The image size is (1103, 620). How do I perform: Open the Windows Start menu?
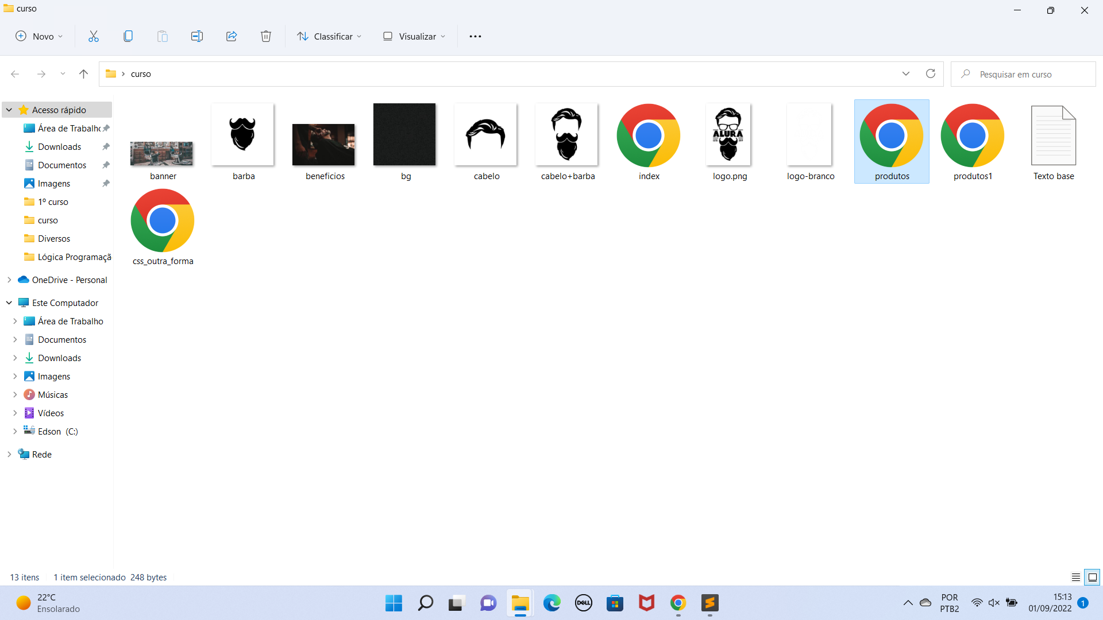click(x=394, y=603)
